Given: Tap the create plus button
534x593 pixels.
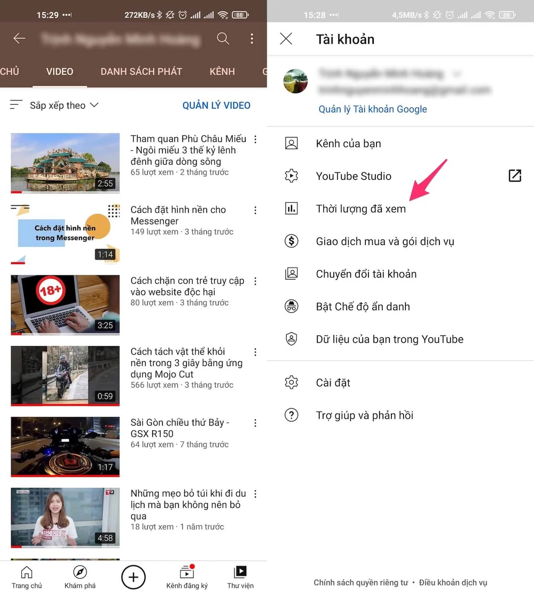Looking at the screenshot, I should point(133,577).
